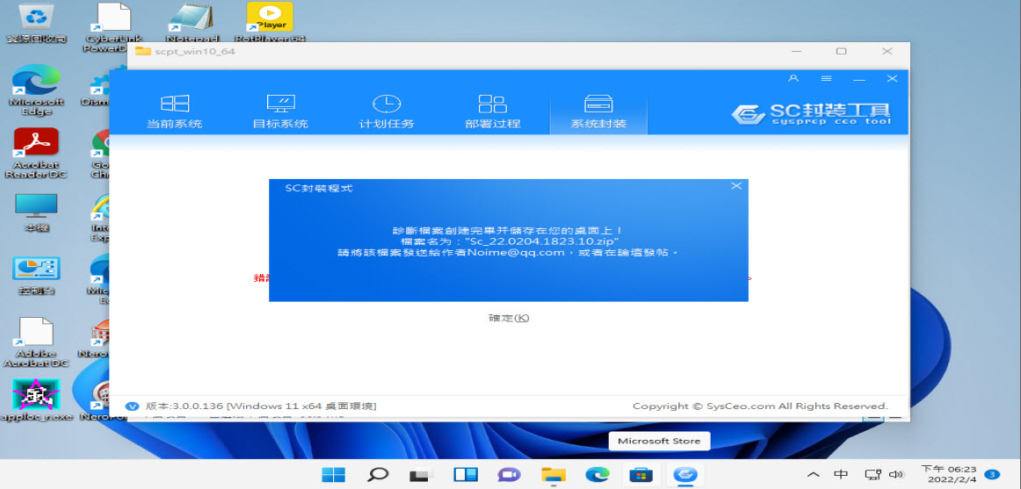Open Widgets from the taskbar

466,474
